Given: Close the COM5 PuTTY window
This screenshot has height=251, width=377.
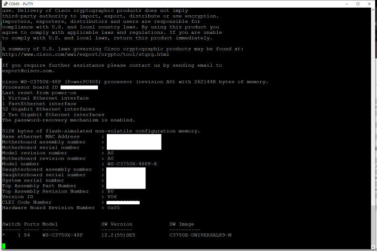Looking at the screenshot, I should 369,4.
